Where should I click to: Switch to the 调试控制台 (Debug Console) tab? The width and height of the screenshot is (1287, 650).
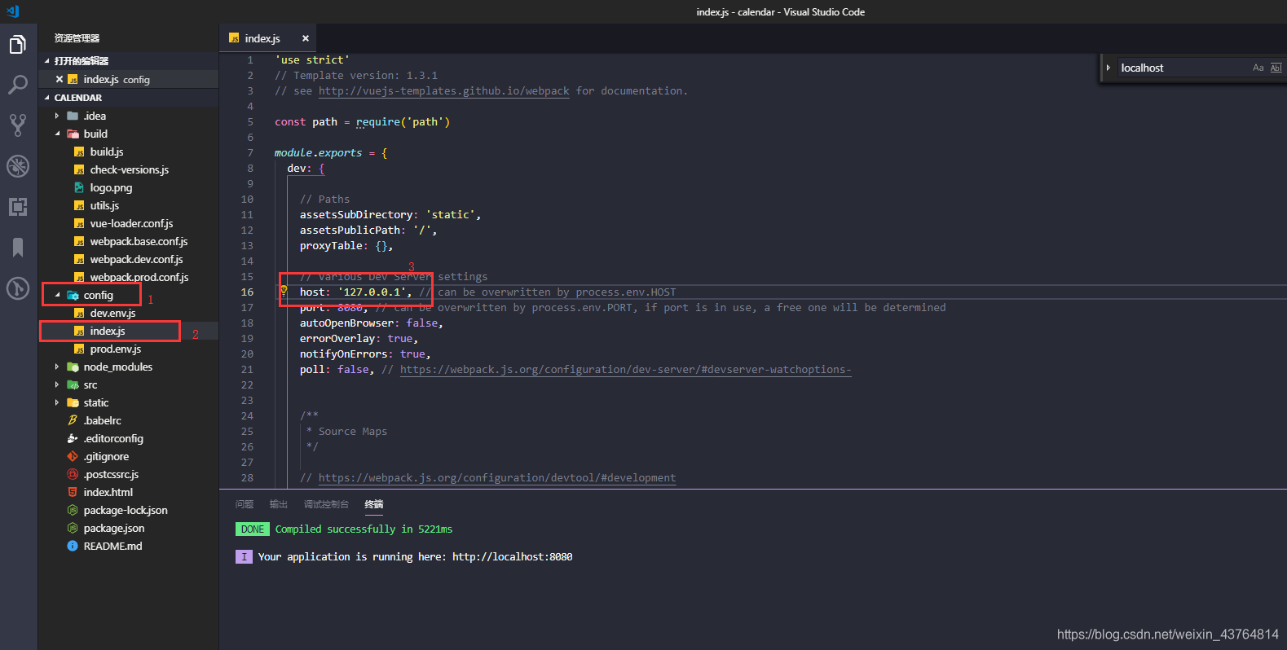[x=326, y=504]
